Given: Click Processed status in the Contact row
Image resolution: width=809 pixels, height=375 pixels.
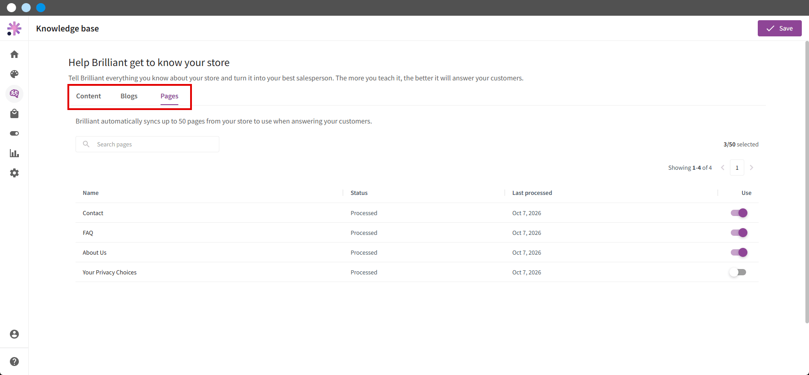Looking at the screenshot, I should [x=364, y=213].
